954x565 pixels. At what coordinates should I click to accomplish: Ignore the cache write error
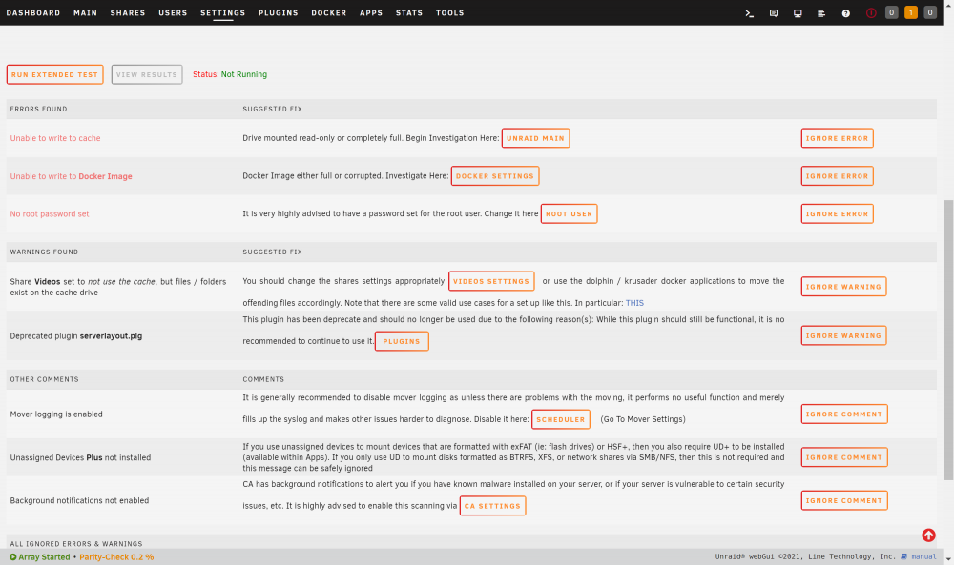tap(838, 138)
